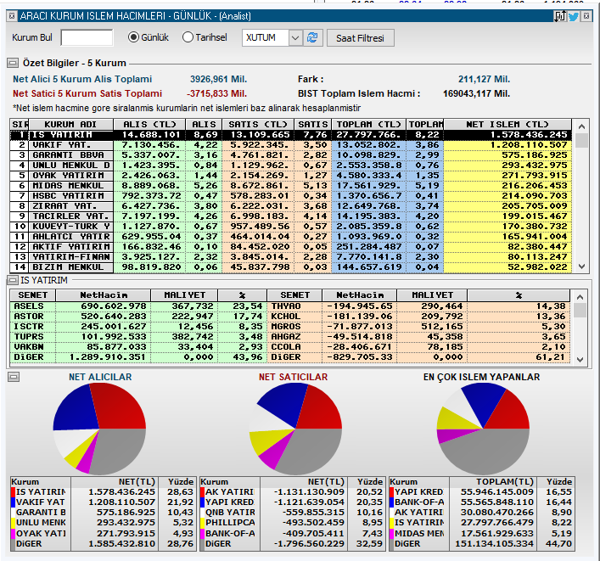Select the KUVEYT-TURK Y row
Image resolution: width=600 pixels, height=561 pixels.
291,226
